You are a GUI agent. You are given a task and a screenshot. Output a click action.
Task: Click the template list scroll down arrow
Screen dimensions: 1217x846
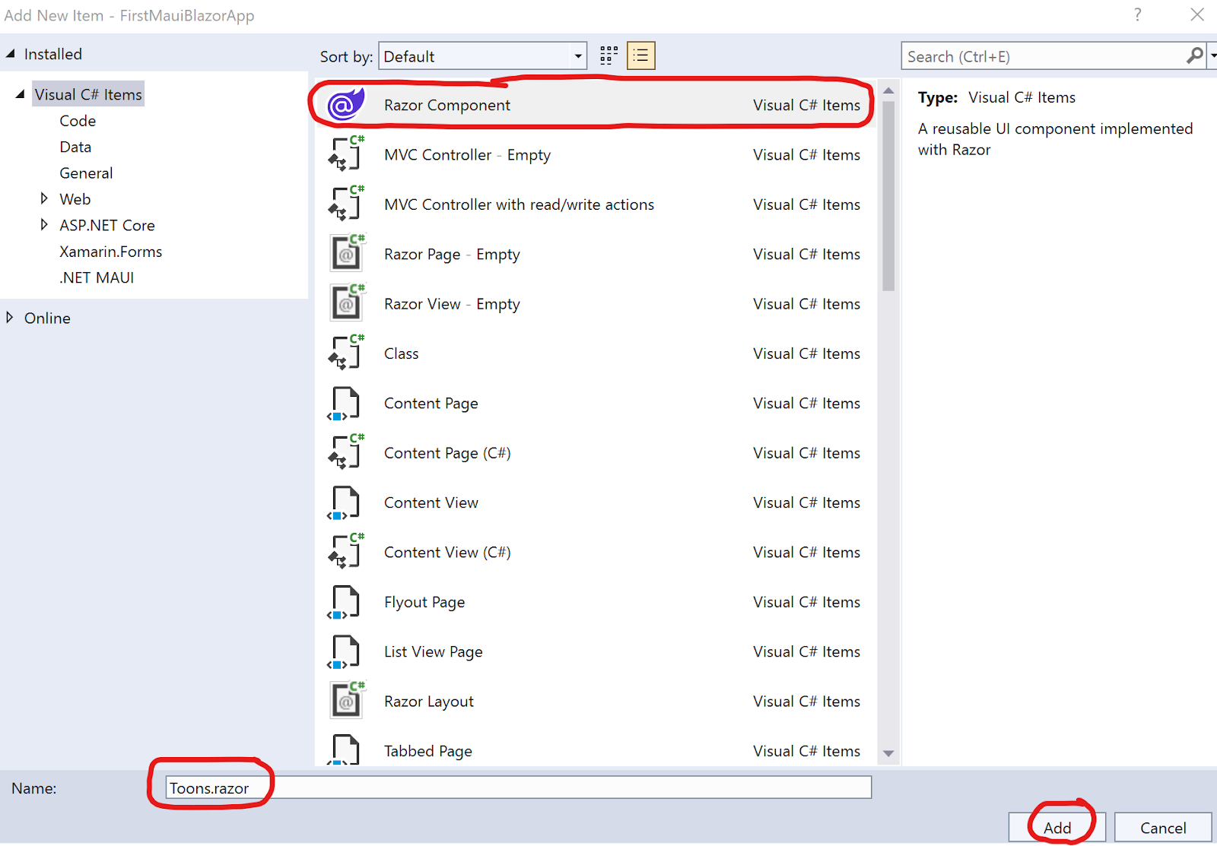pos(888,753)
